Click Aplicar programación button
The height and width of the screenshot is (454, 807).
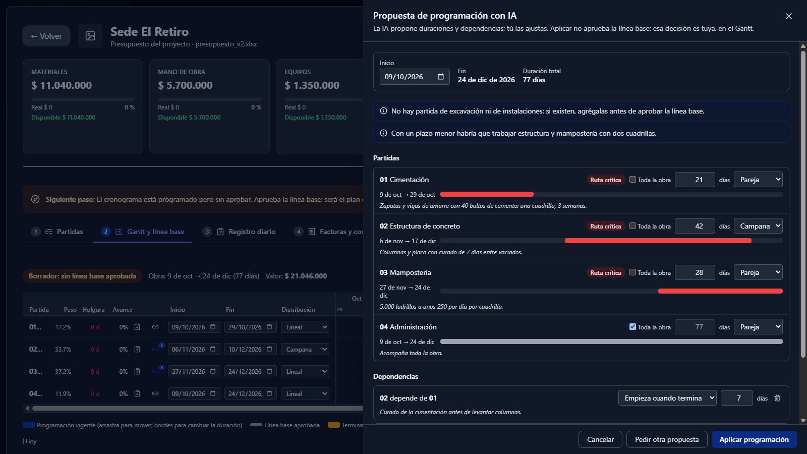tap(754, 439)
